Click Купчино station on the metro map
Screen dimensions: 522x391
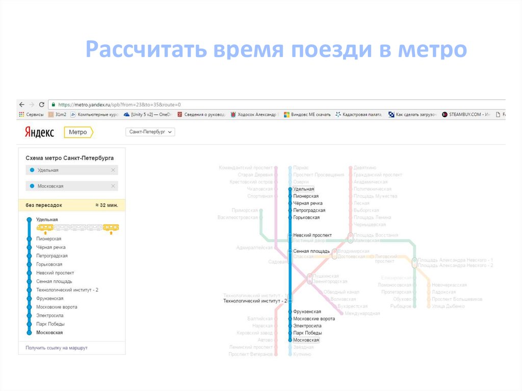pyautogui.click(x=302, y=354)
